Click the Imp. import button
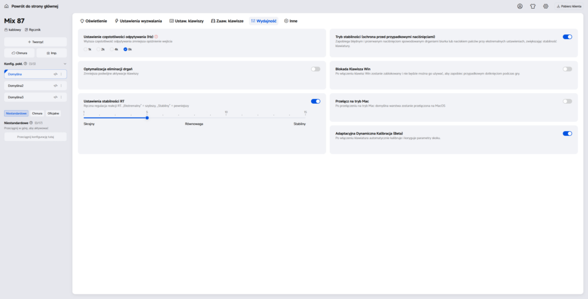The height and width of the screenshot is (299, 588). [51, 53]
